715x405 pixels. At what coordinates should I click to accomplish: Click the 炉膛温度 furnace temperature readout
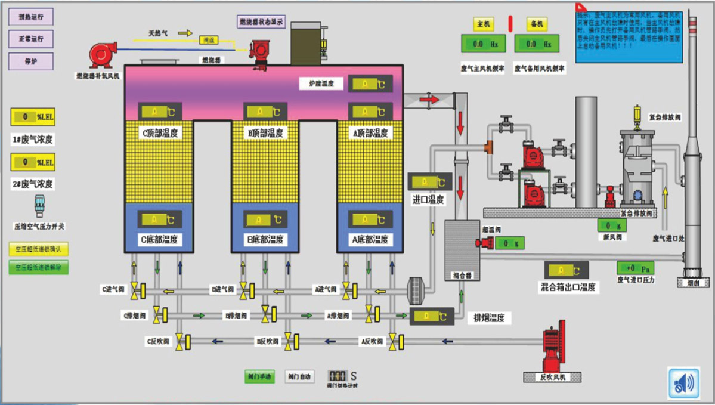[x=370, y=84]
